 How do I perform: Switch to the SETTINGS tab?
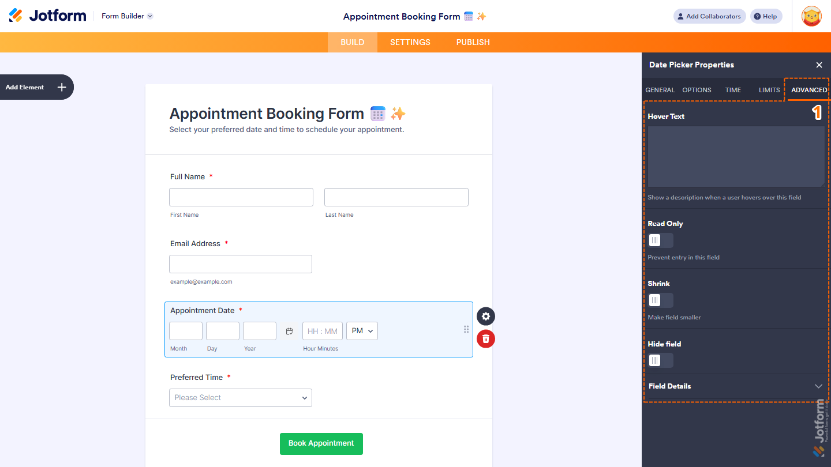click(410, 42)
